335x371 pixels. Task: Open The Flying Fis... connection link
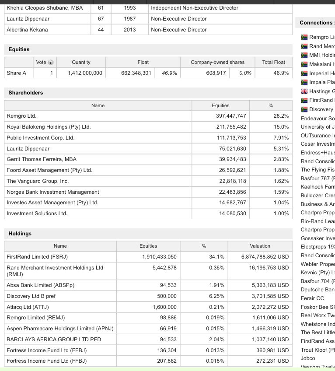tap(318, 170)
